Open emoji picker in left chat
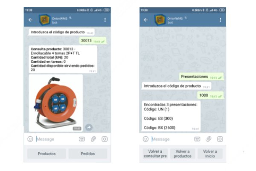The height and width of the screenshot is (171, 256). 30,139
